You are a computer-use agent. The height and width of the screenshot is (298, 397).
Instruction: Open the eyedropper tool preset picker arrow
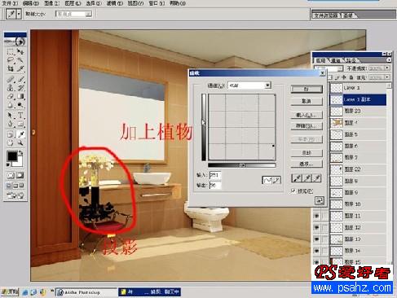coord(19,14)
